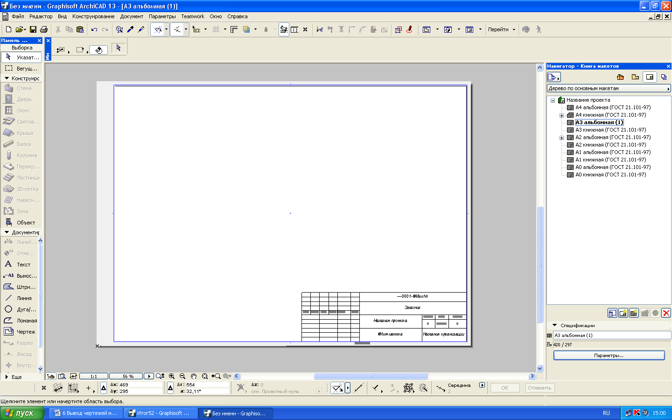Collapse the Документир toolbox section

tap(7, 232)
